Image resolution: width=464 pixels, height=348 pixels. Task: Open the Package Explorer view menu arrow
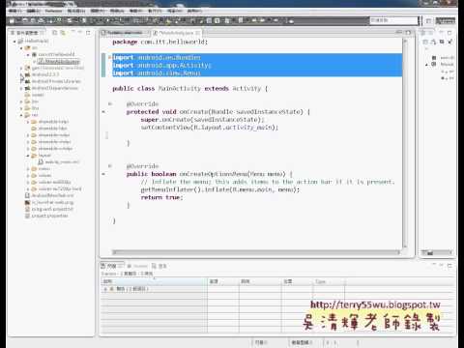coord(73,33)
